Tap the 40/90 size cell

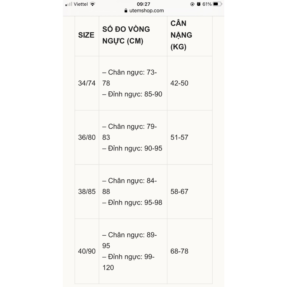[x=87, y=251]
